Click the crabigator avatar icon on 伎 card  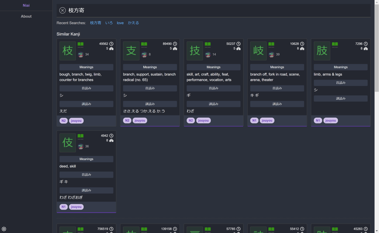point(81,147)
